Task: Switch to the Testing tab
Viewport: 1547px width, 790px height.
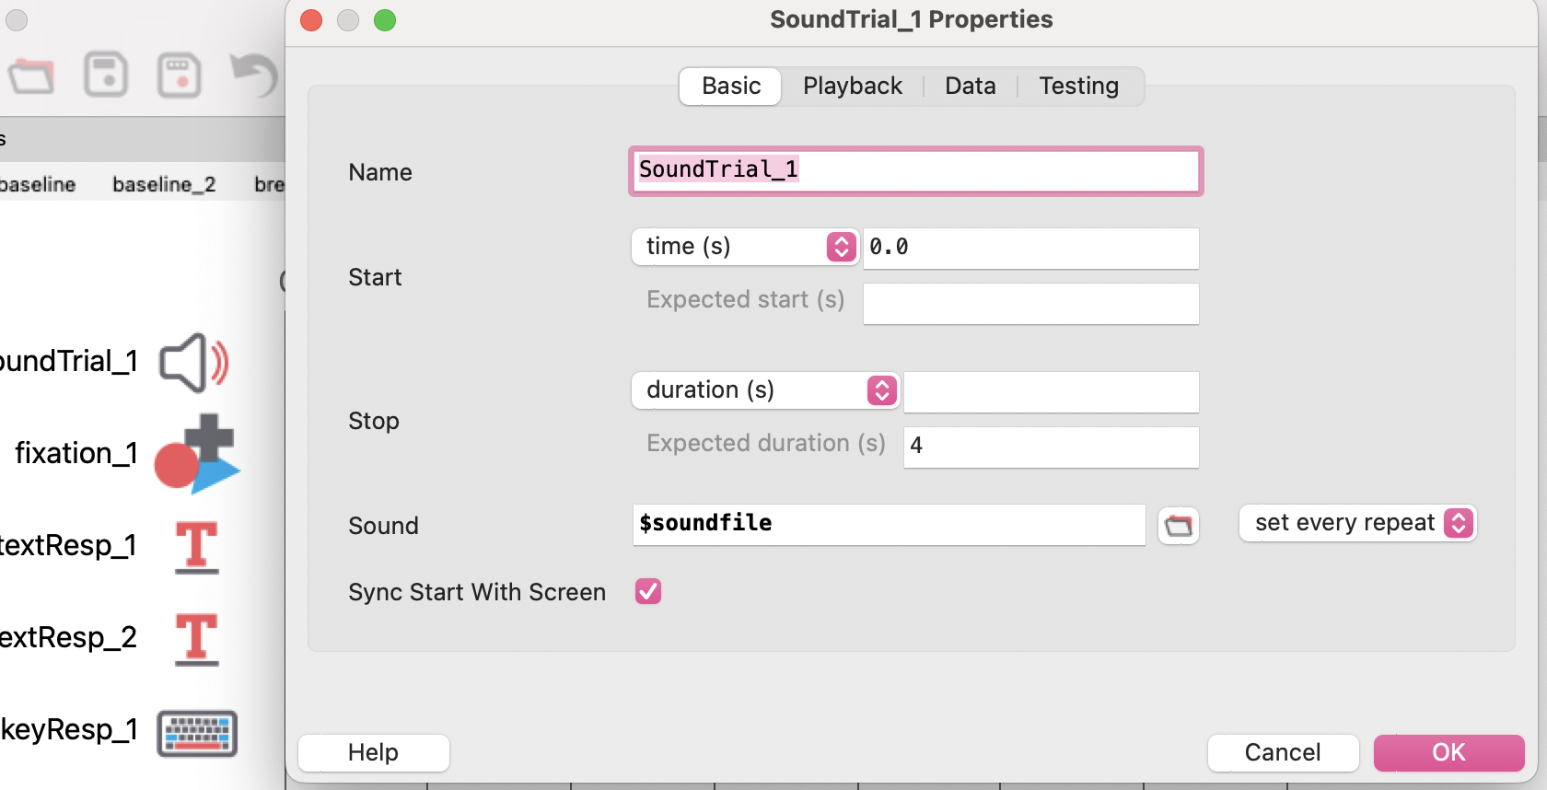Action: (x=1079, y=87)
